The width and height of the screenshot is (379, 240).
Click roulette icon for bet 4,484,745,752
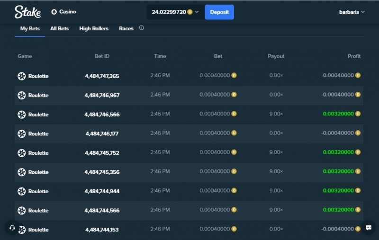coord(21,153)
